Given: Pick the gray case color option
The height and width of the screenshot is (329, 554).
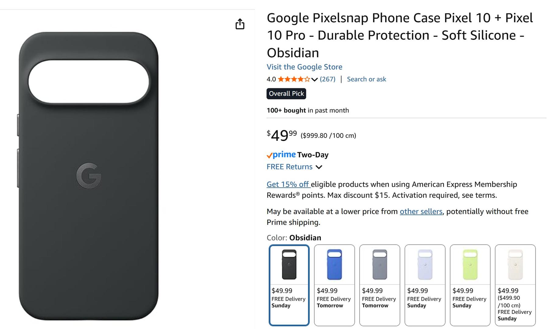Looking at the screenshot, I should (379, 285).
